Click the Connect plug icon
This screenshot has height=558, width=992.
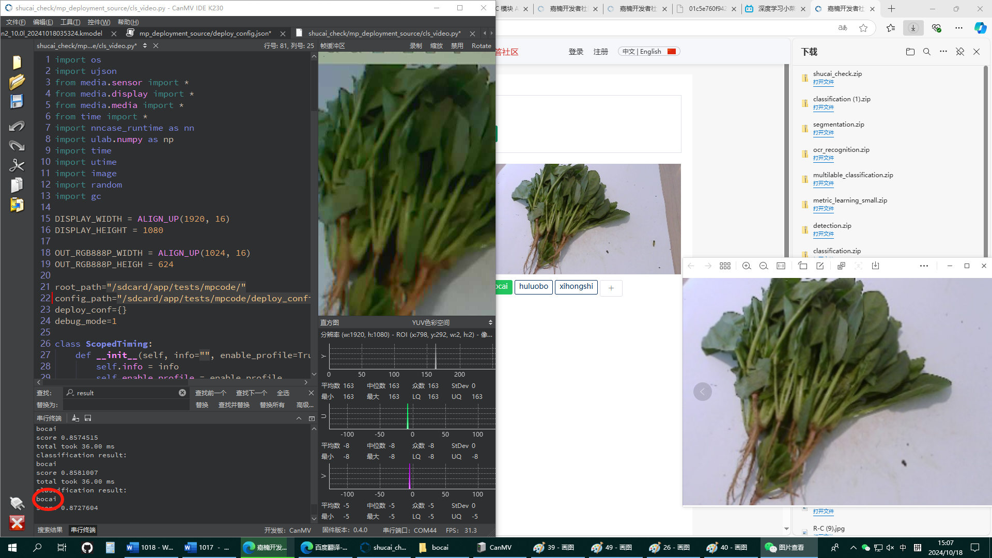(17, 503)
